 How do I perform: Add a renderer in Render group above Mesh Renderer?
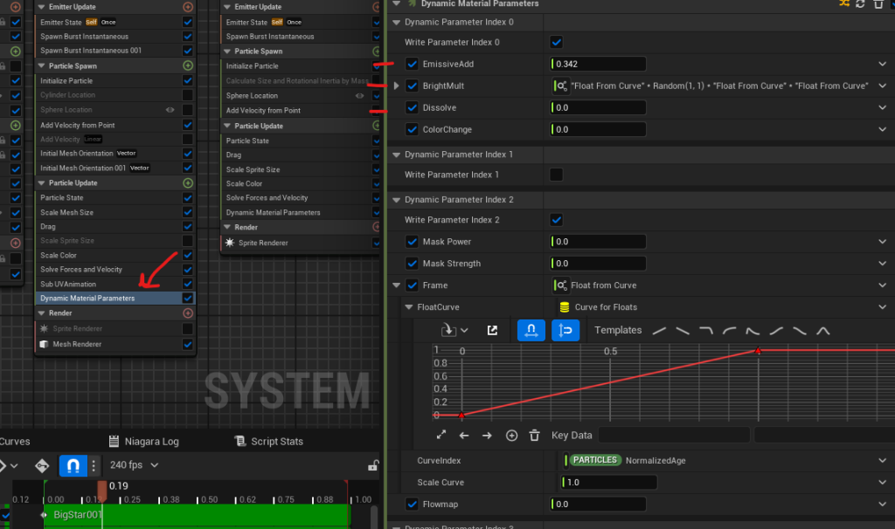coord(188,313)
